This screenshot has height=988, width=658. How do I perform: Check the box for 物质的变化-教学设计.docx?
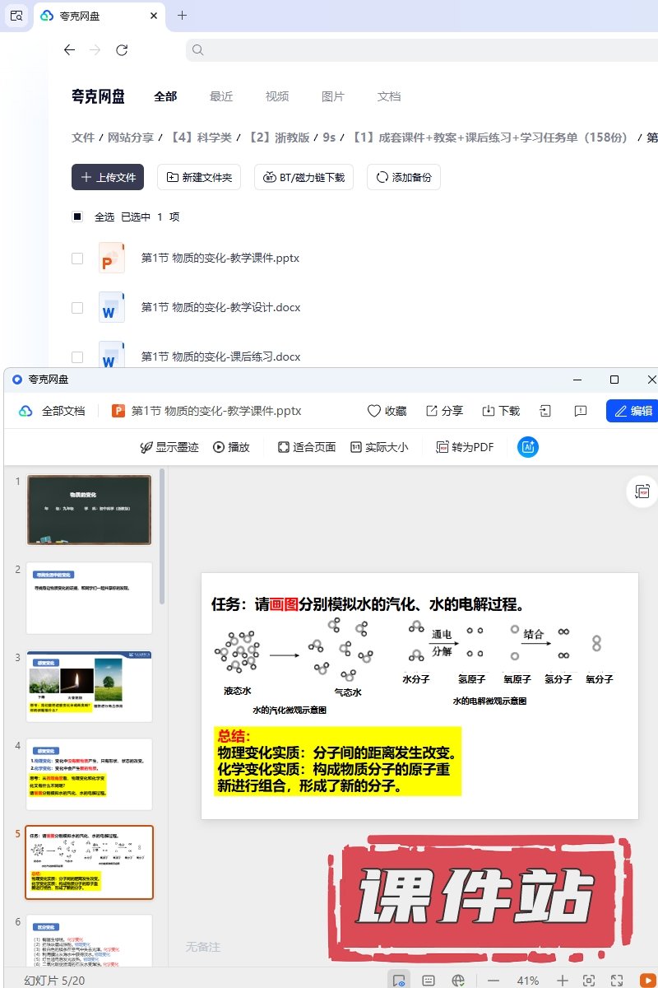coord(77,308)
